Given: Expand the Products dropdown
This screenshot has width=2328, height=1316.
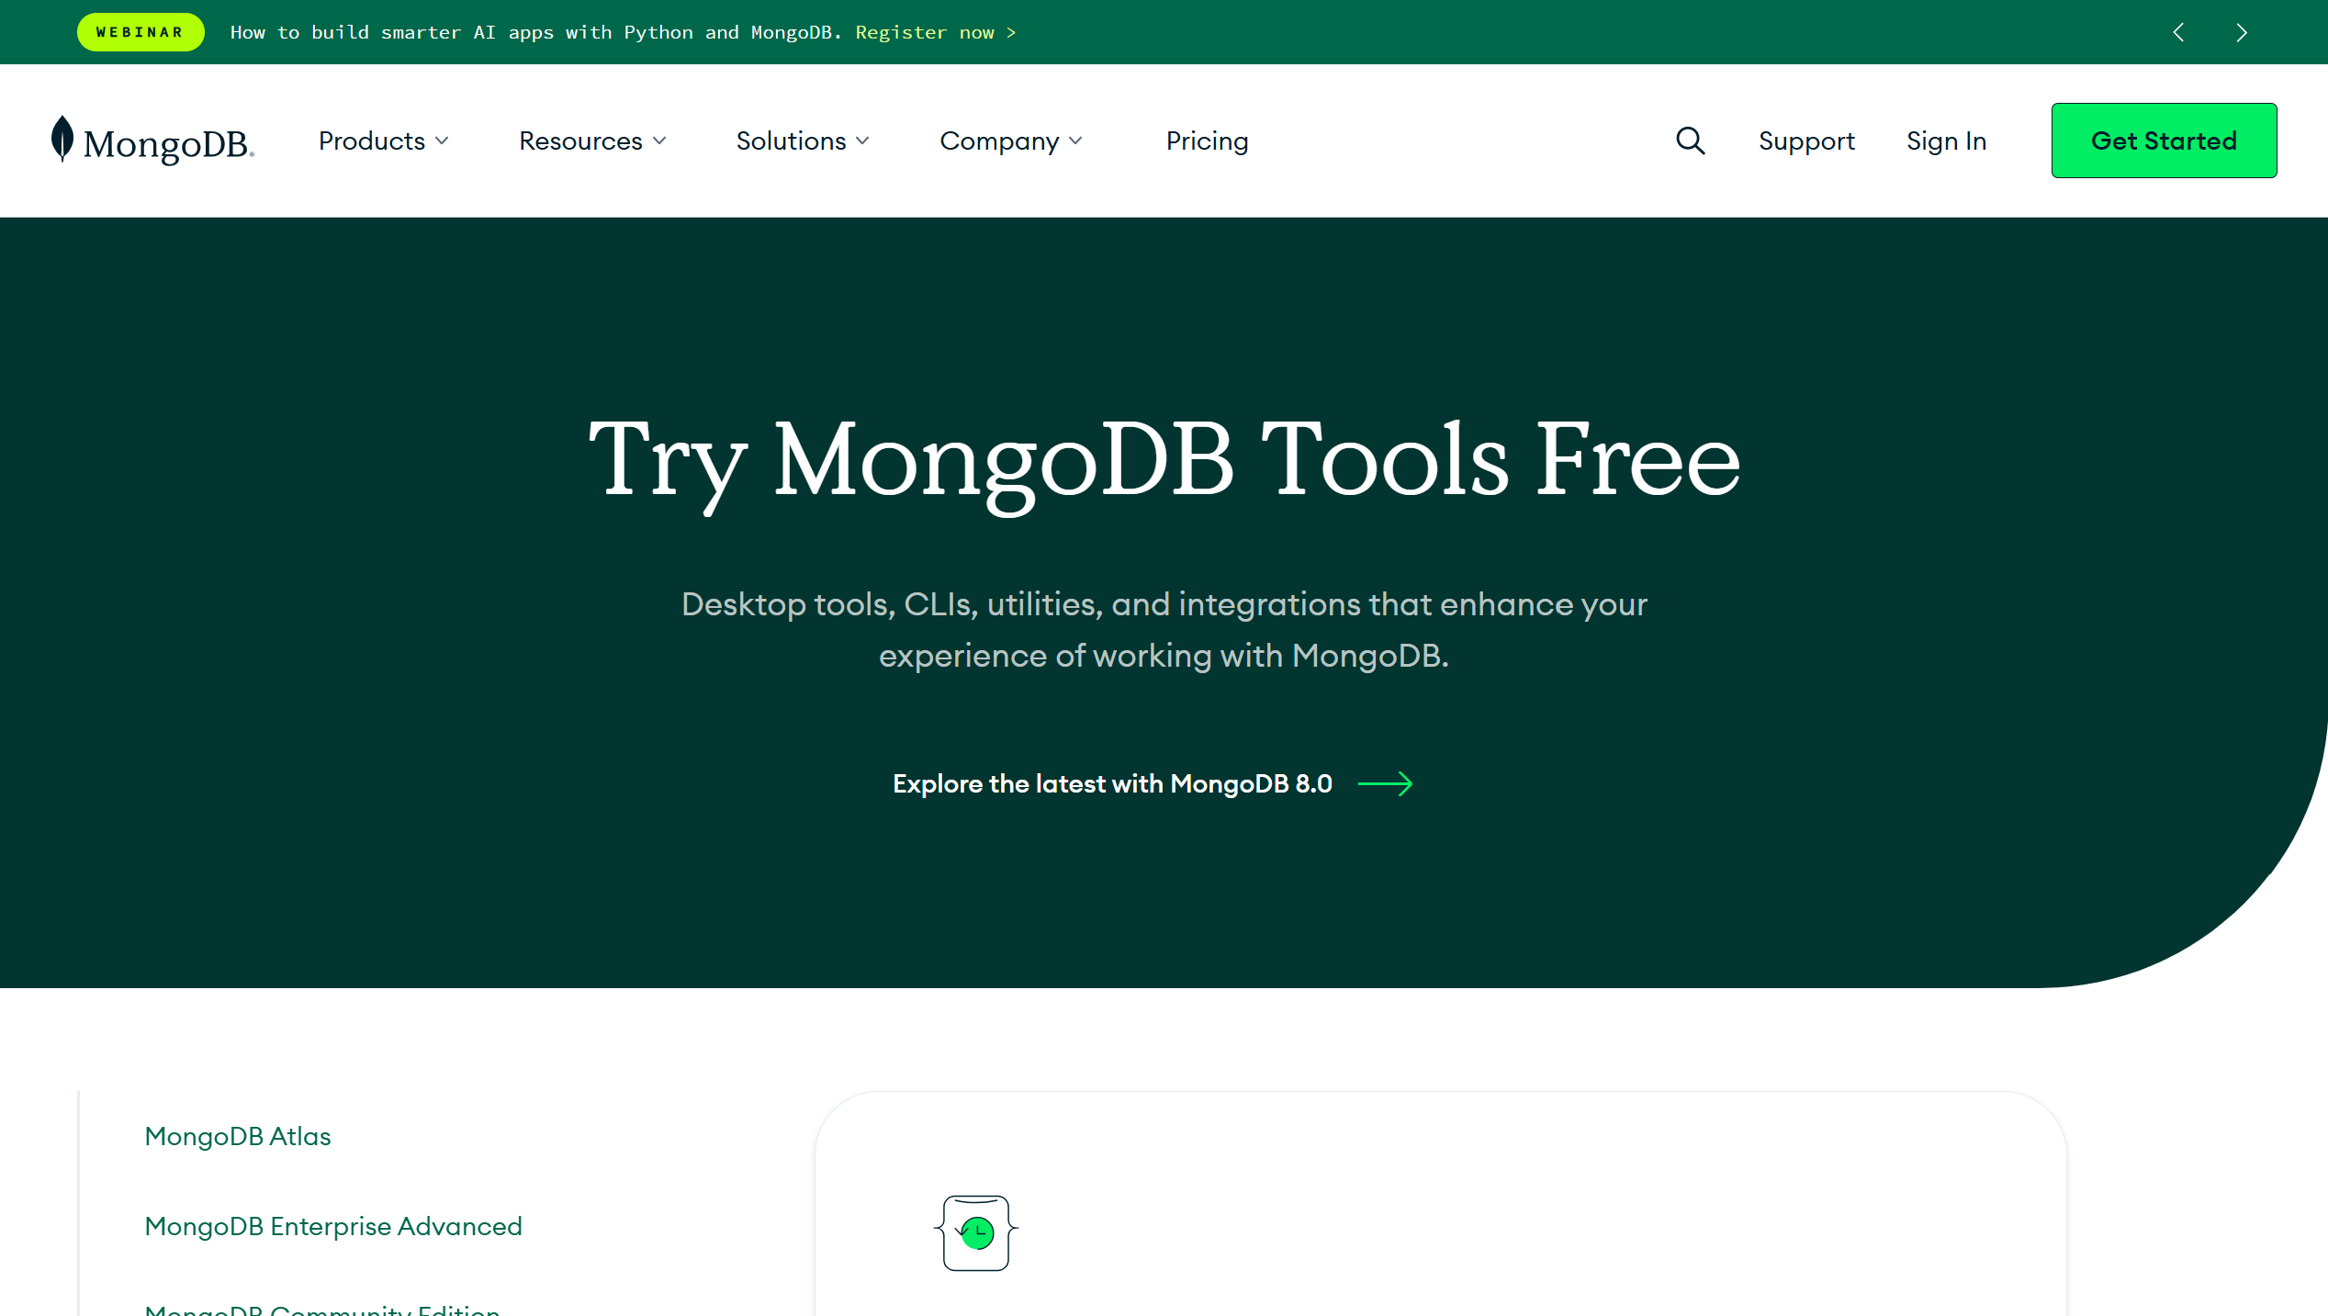Looking at the screenshot, I should (384, 141).
